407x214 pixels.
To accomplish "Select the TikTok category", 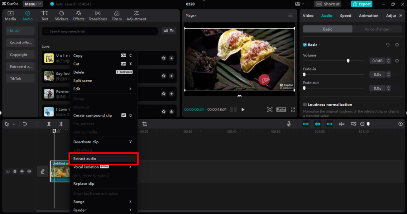I will (x=20, y=78).
